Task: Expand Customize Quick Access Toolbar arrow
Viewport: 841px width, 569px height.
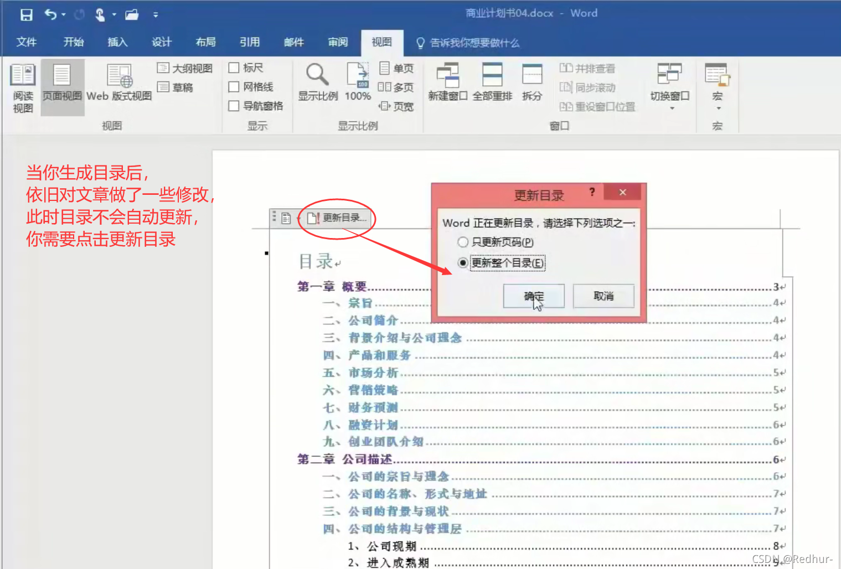Action: 156,15
